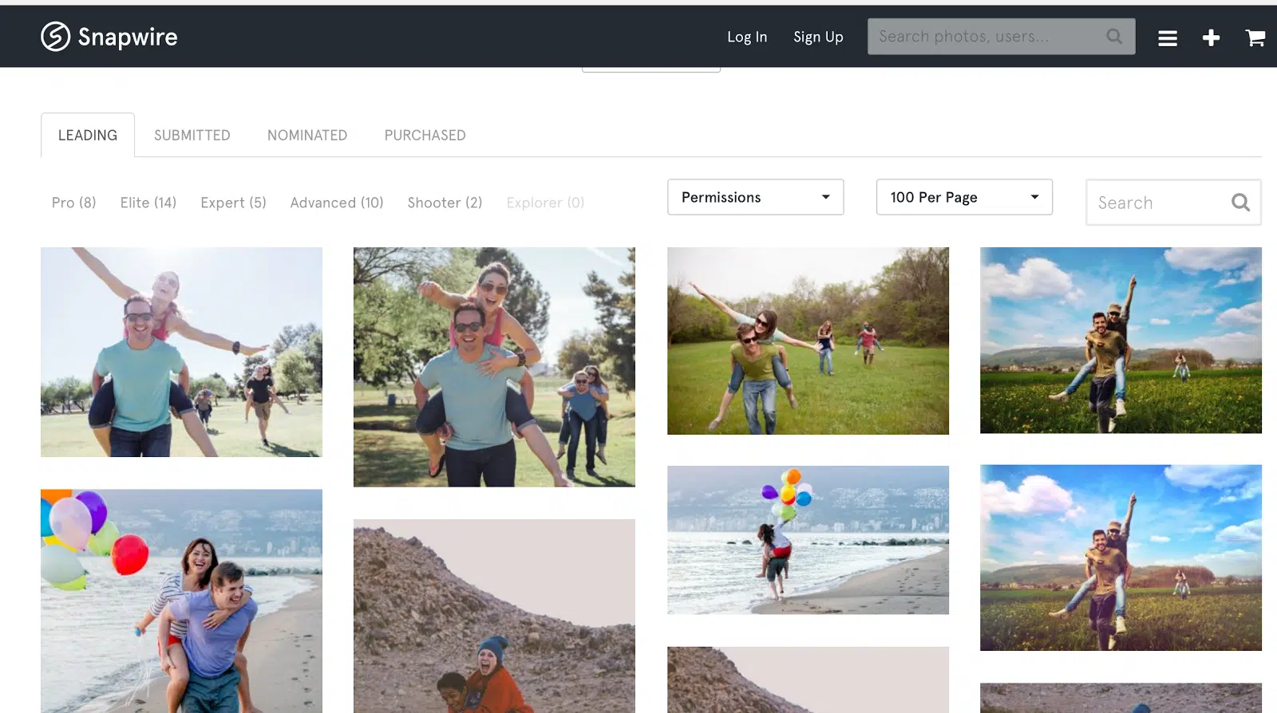The image size is (1277, 713).
Task: Open the hamburger menu icon
Action: tap(1168, 38)
